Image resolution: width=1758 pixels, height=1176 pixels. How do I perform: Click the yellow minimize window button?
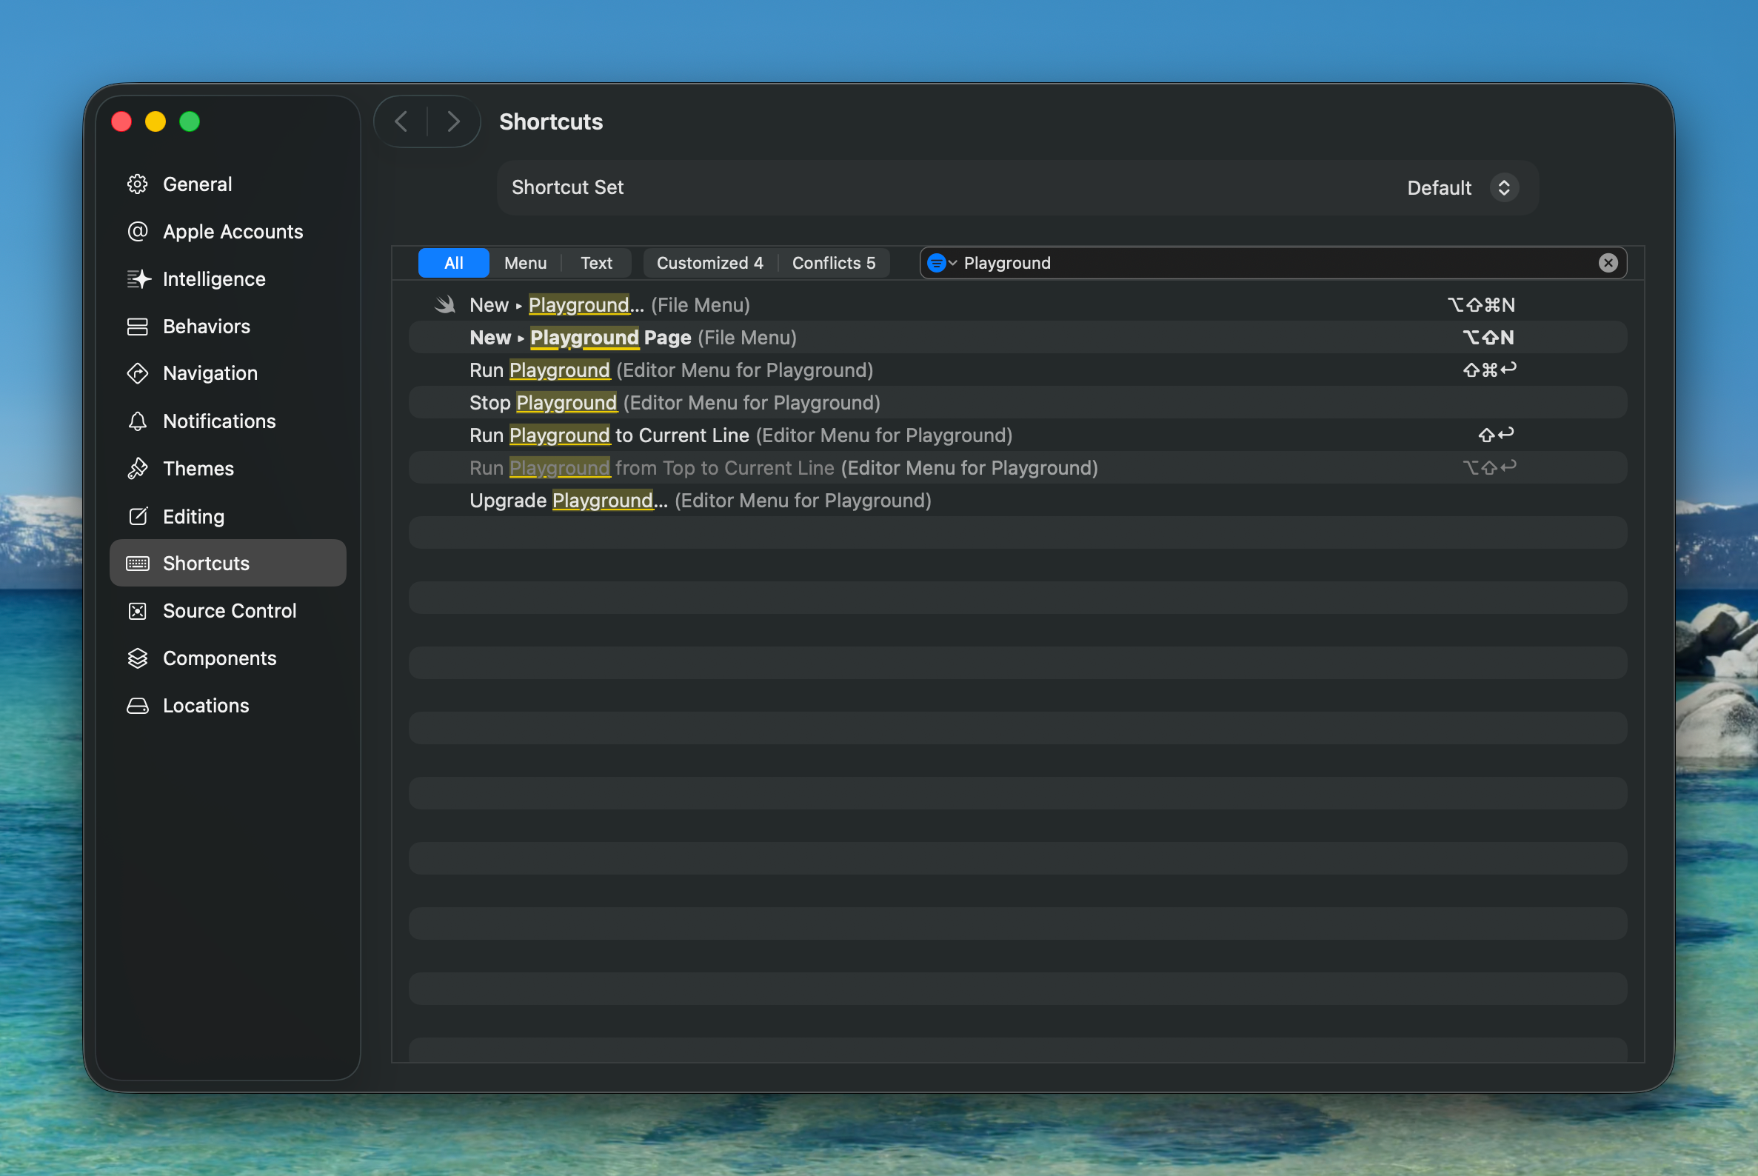[x=156, y=121]
